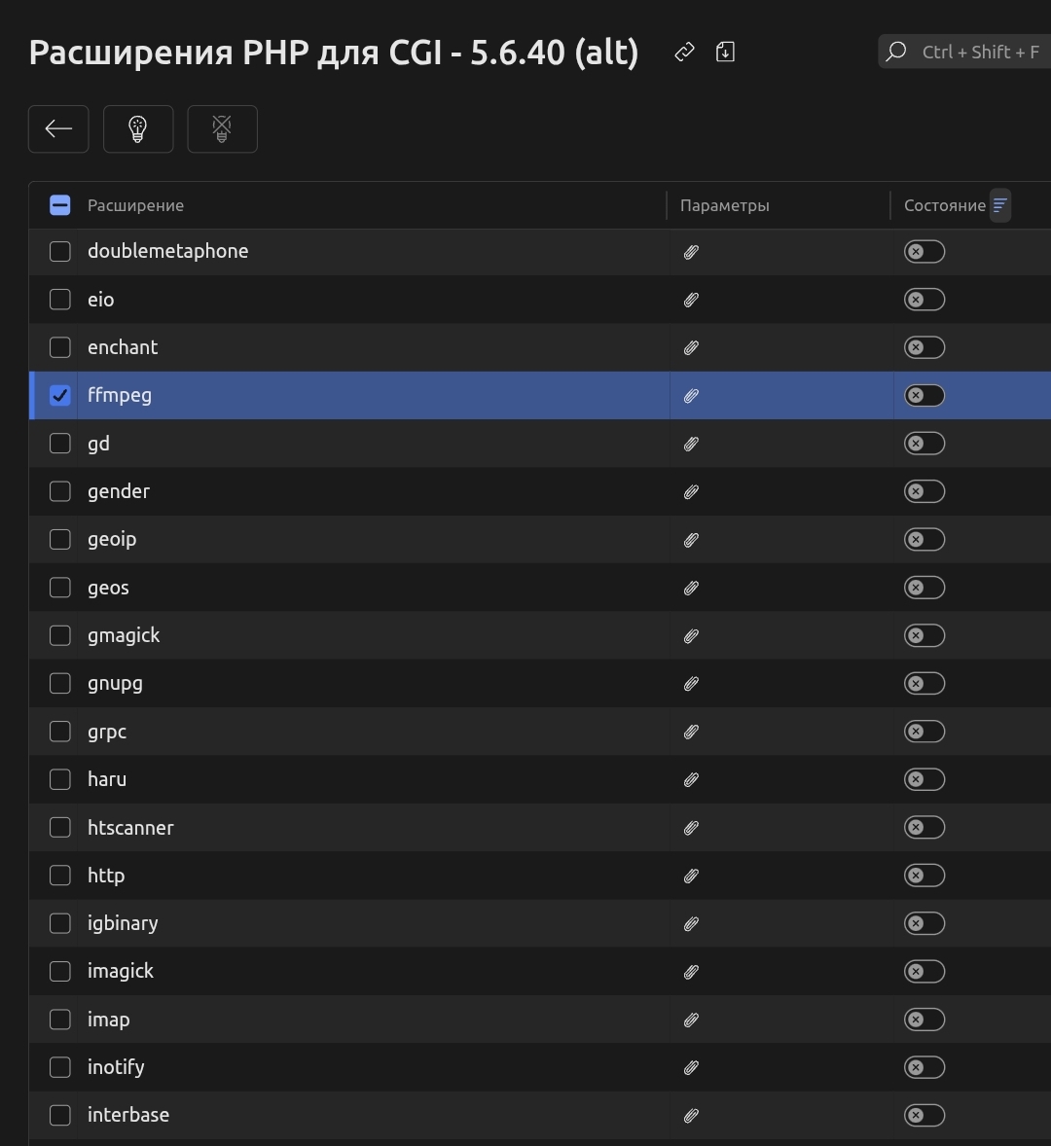Open the Состояние column sort filter

click(999, 205)
